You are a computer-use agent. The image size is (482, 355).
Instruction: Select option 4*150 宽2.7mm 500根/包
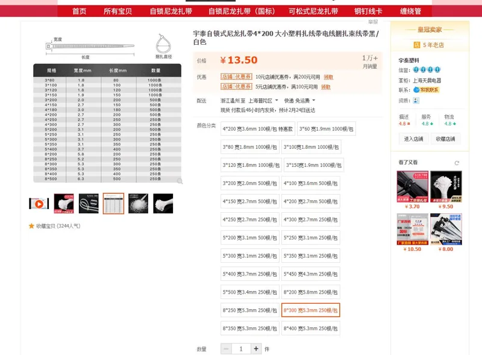[249, 201]
